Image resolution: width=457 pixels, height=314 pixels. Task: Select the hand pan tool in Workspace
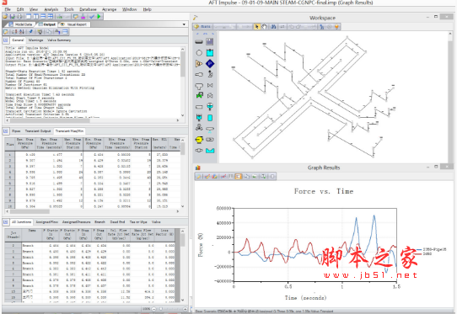coord(264,27)
